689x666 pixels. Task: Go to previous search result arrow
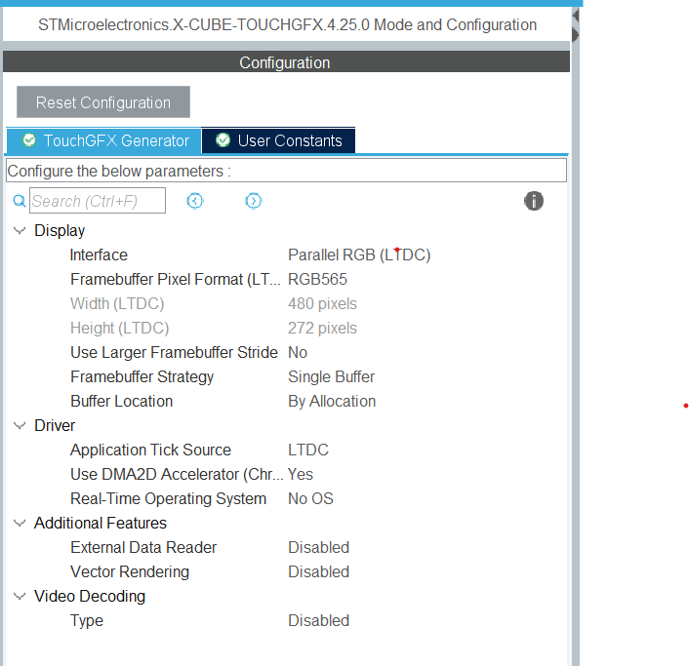[x=194, y=201]
